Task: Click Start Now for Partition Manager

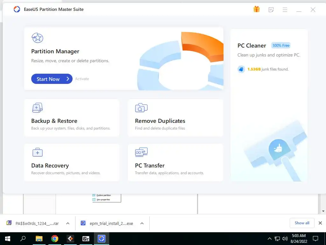Action: pyautogui.click(x=52, y=79)
